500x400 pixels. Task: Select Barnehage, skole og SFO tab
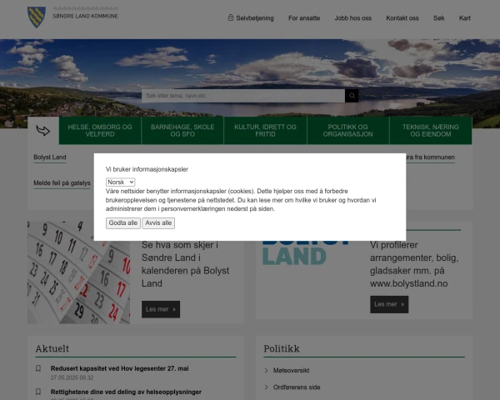tap(182, 131)
